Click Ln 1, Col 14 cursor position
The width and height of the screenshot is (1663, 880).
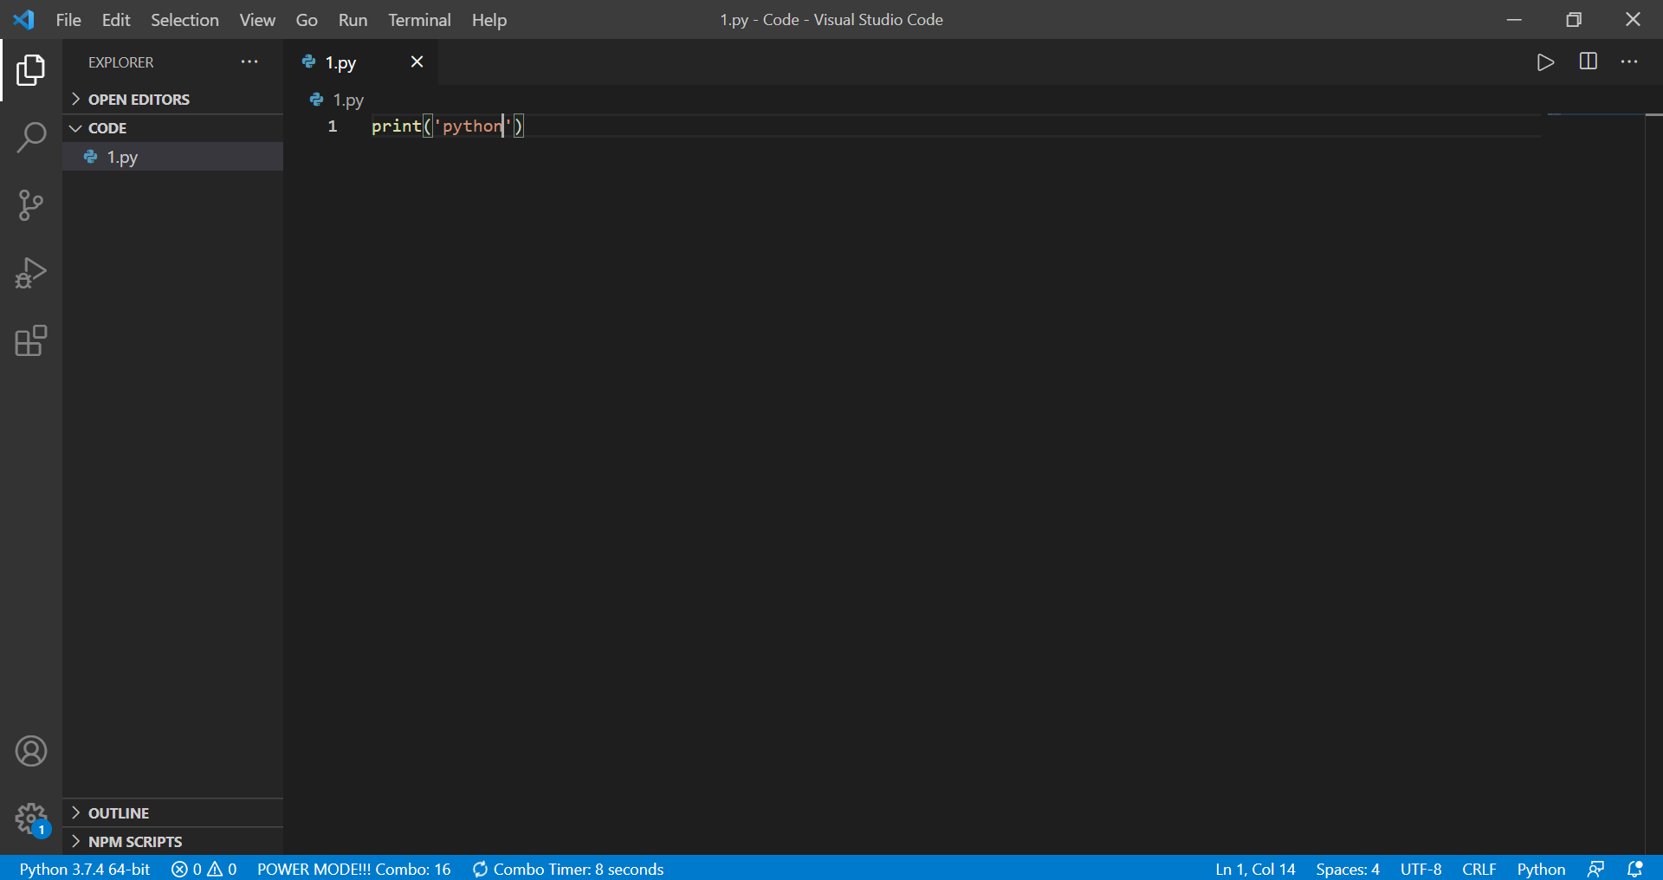pos(1255,869)
